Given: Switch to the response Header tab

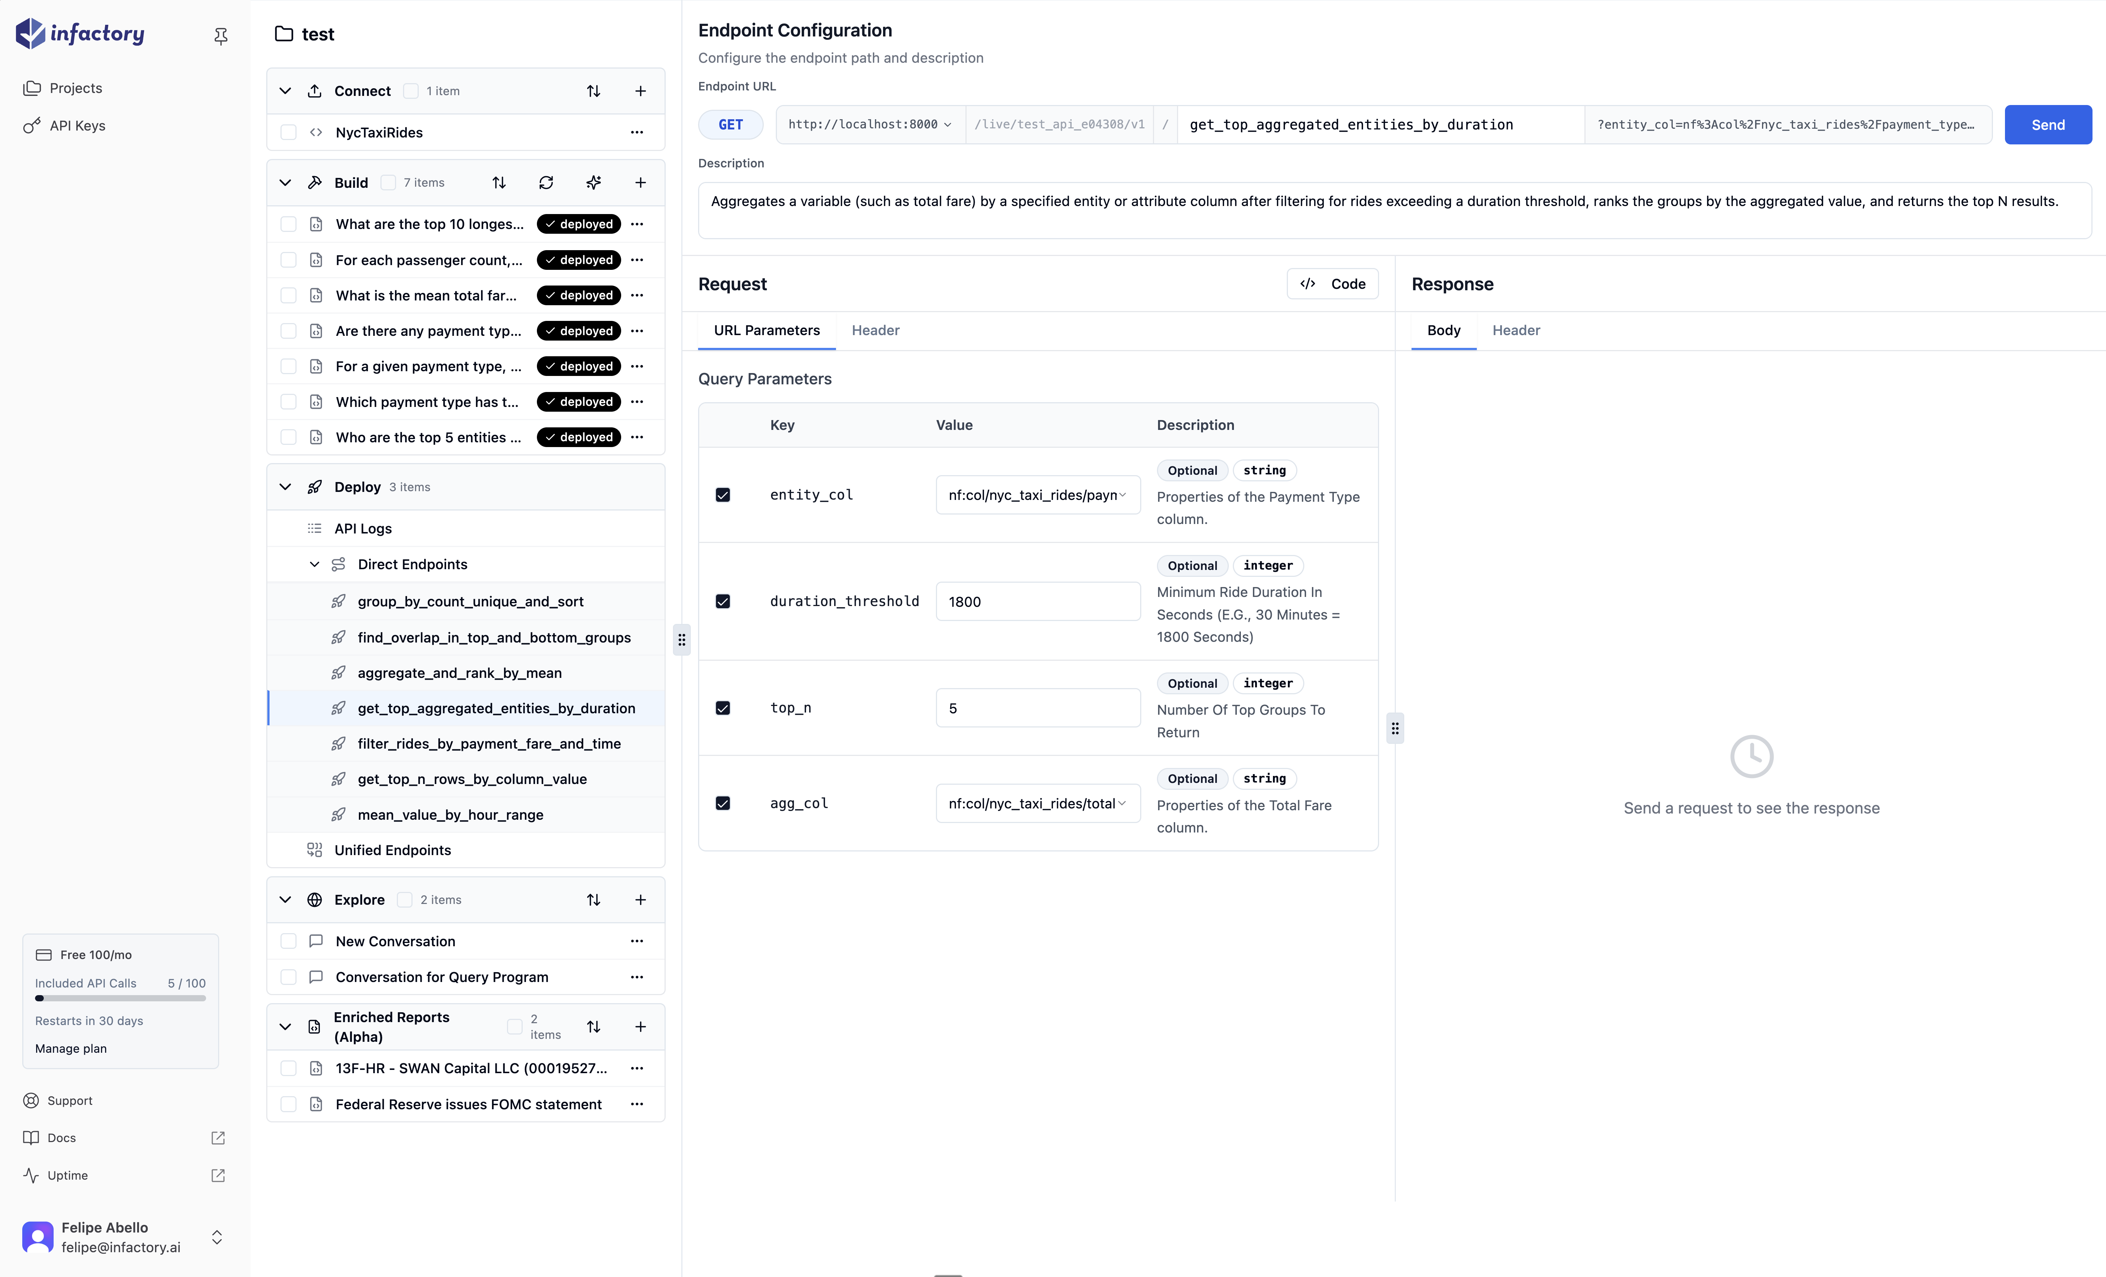Looking at the screenshot, I should [1515, 330].
